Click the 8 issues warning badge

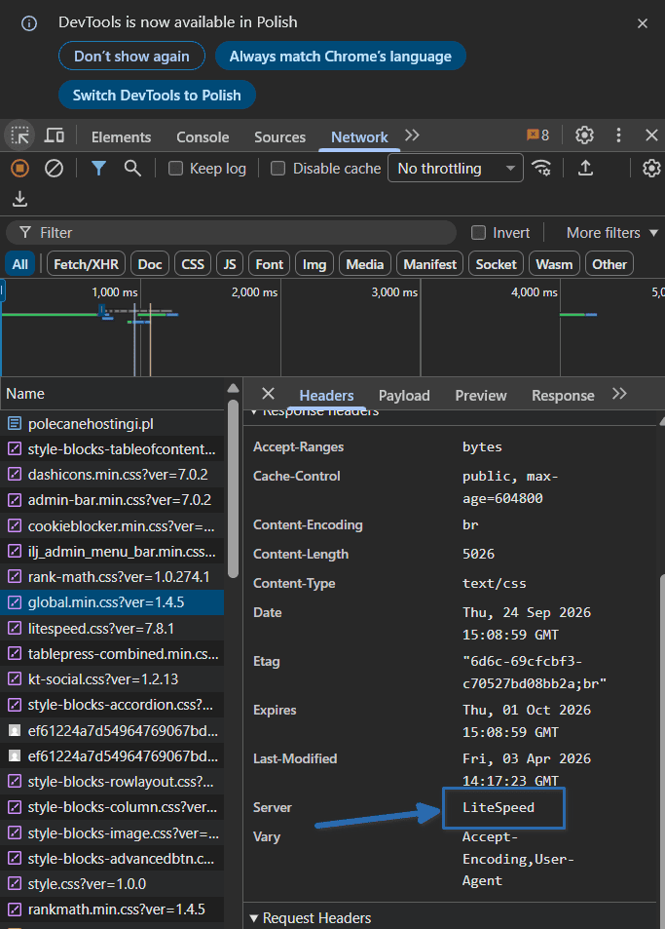(x=537, y=135)
